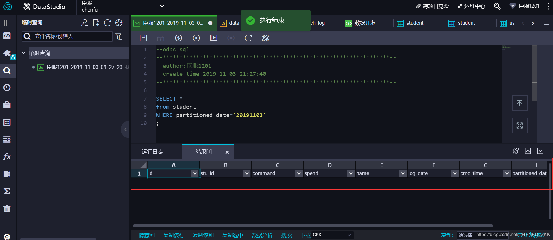Click the results horizontal scrollbar
Image resolution: width=553 pixels, height=240 pixels.
313,226
